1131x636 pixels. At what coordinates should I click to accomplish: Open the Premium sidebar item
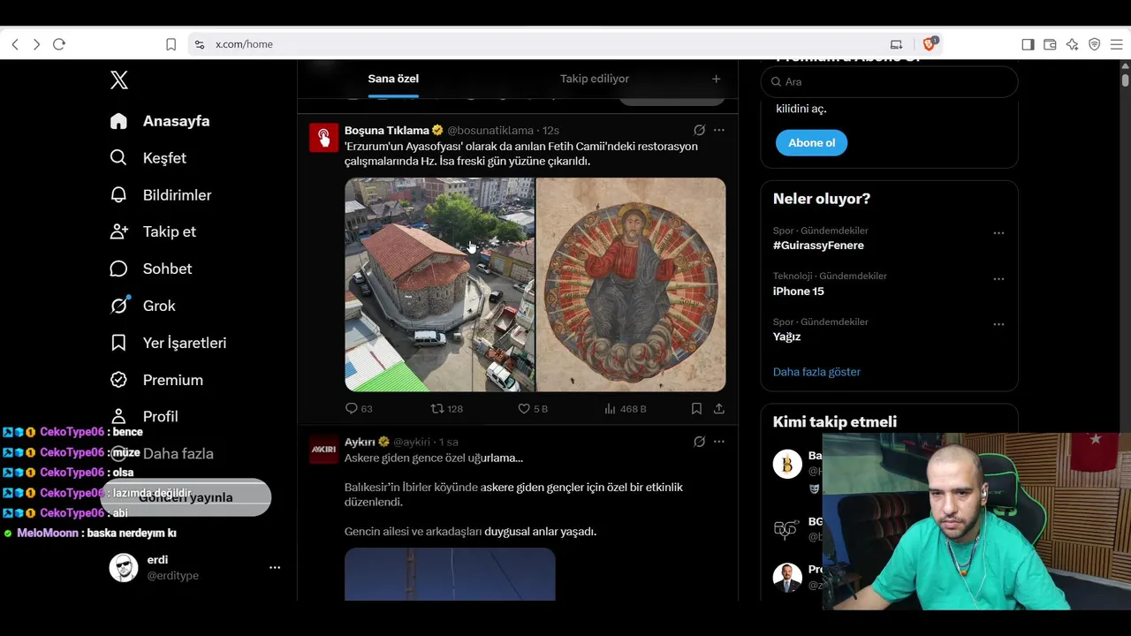point(156,380)
